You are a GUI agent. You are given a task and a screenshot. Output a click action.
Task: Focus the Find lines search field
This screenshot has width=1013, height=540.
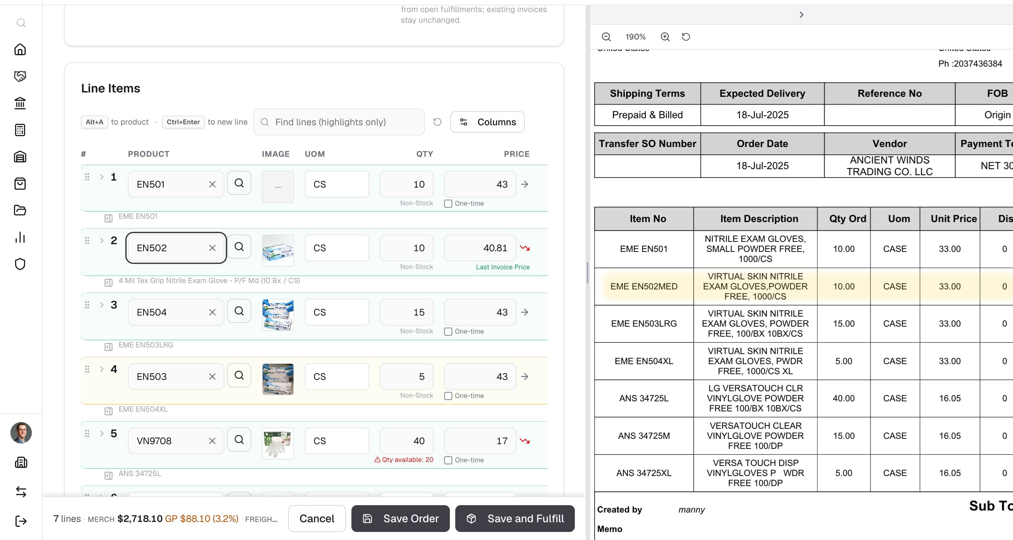[x=339, y=122]
